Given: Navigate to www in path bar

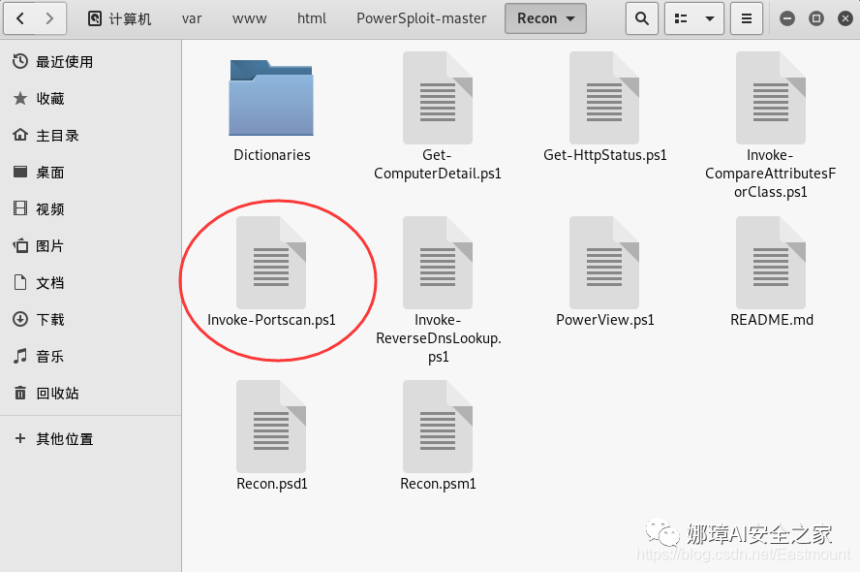Looking at the screenshot, I should [250, 18].
